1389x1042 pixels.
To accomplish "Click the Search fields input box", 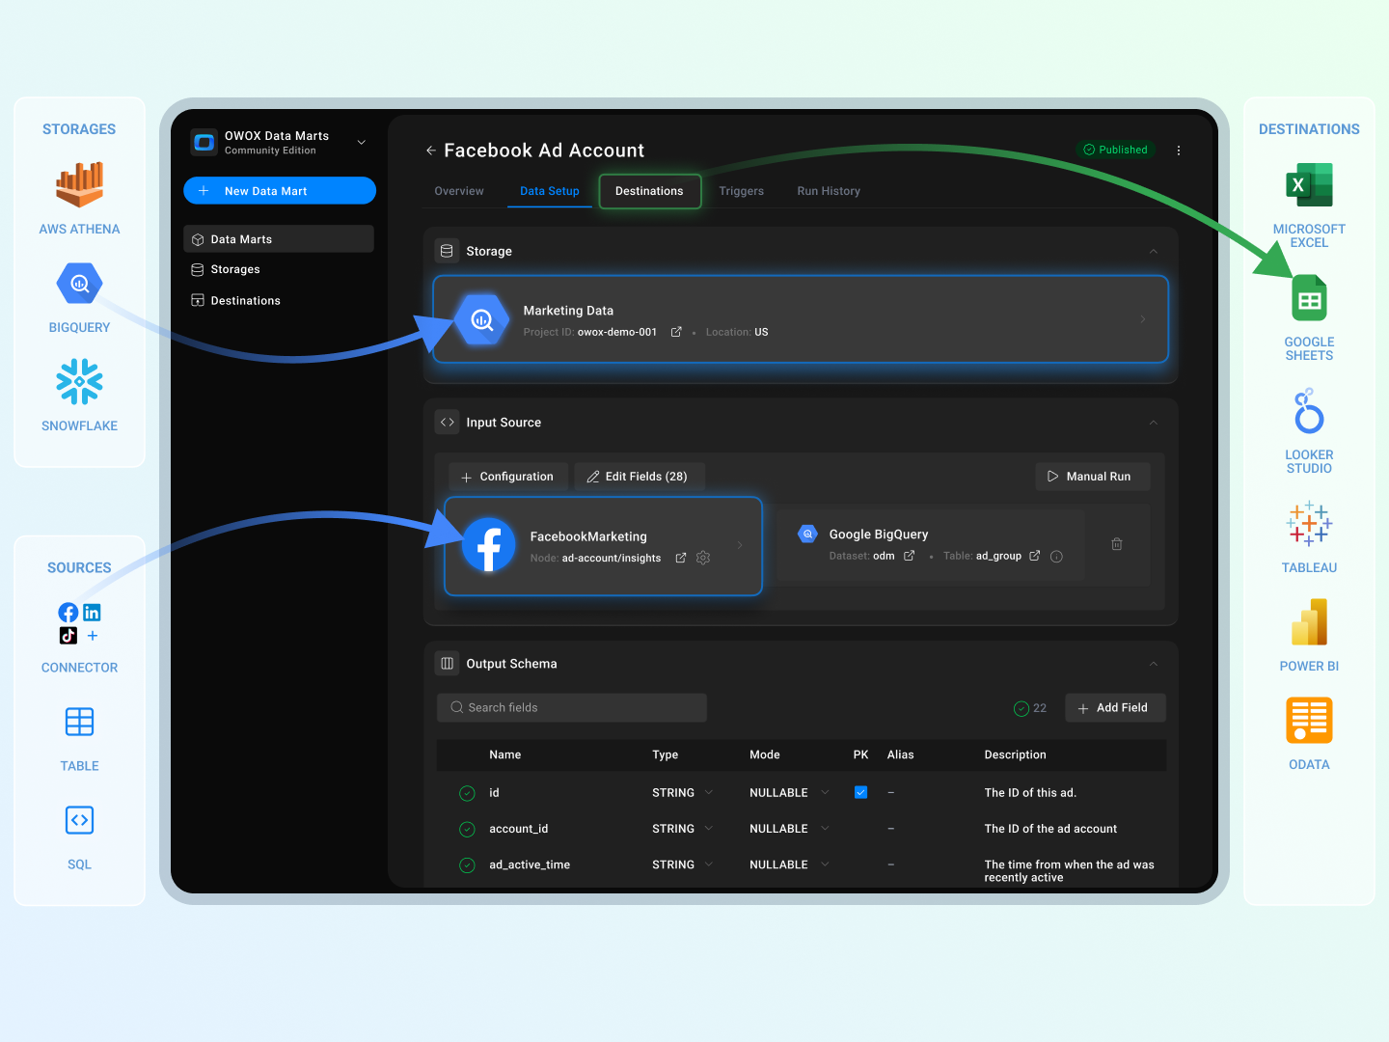I will (571, 707).
